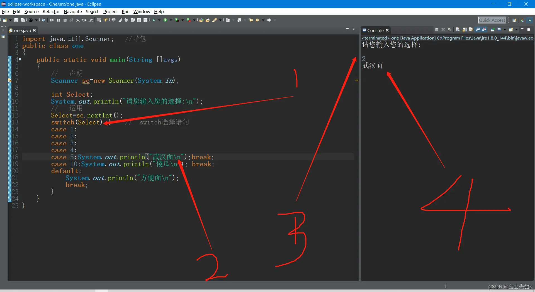Click the Back navigation arrow
This screenshot has width=535, height=292.
click(257, 20)
